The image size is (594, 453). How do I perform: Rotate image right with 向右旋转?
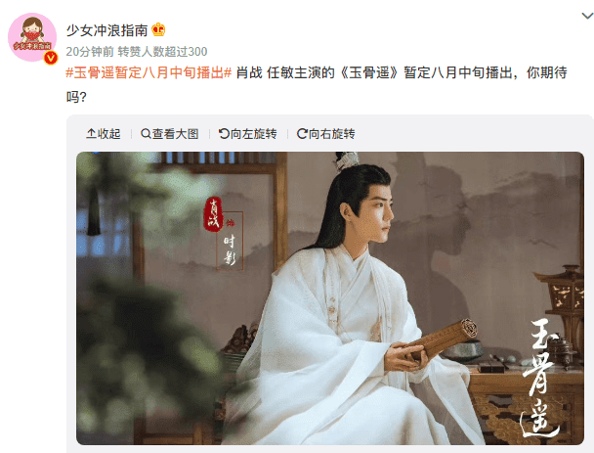325,133
